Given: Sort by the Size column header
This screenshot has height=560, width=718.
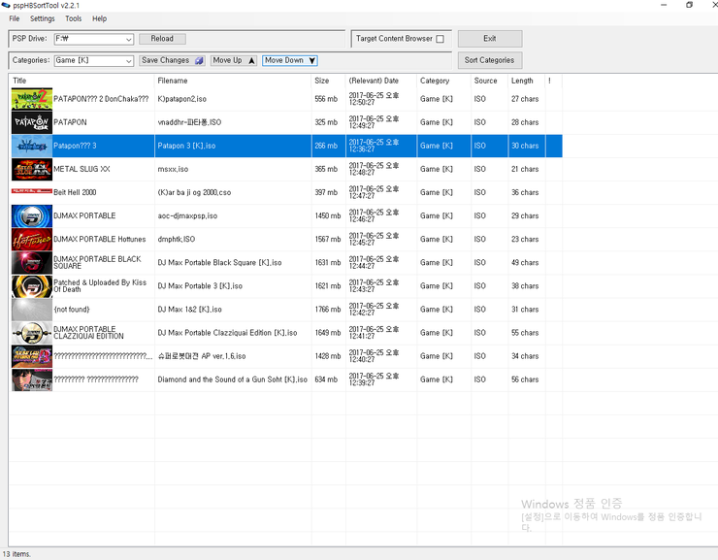Looking at the screenshot, I should pos(329,81).
